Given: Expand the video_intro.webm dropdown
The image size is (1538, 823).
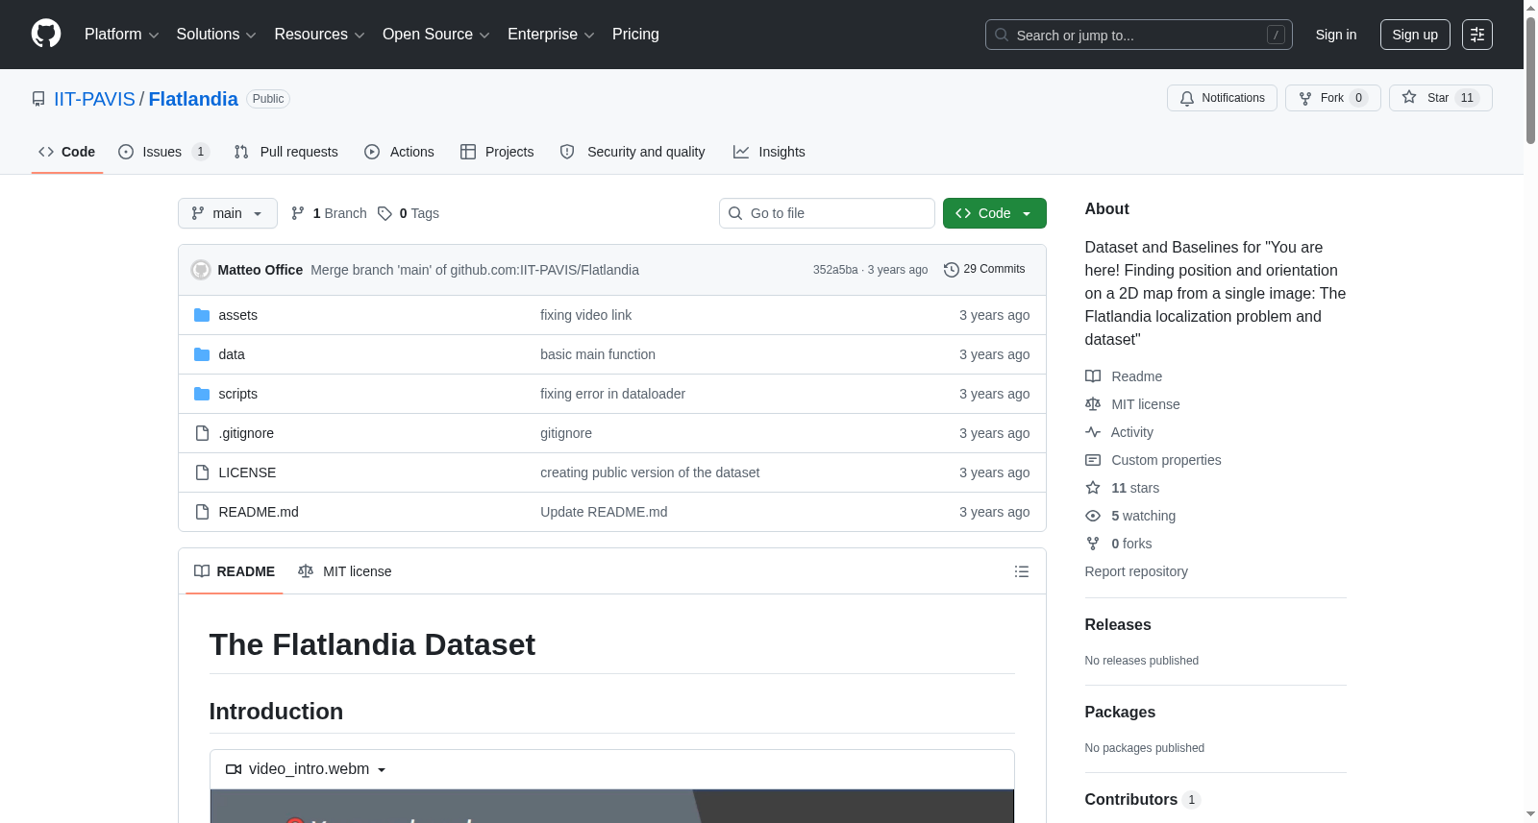Looking at the screenshot, I should [x=307, y=769].
